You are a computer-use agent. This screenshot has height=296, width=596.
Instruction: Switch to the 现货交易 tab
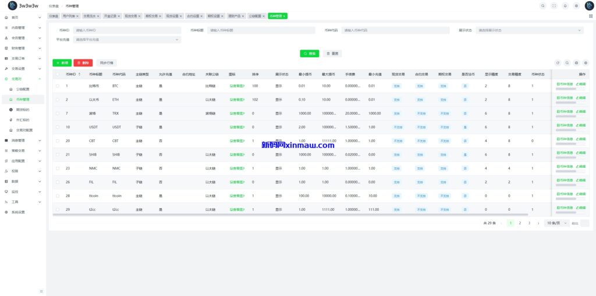(130, 16)
